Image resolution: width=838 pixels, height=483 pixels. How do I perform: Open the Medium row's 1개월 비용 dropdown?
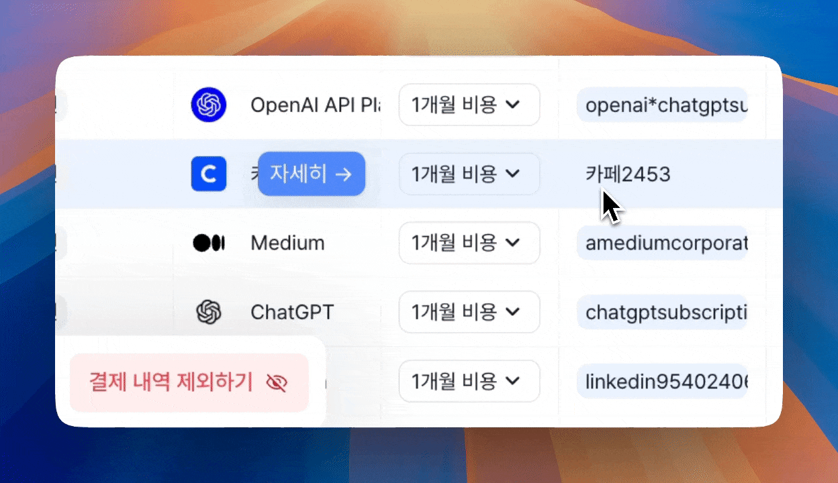coord(469,243)
